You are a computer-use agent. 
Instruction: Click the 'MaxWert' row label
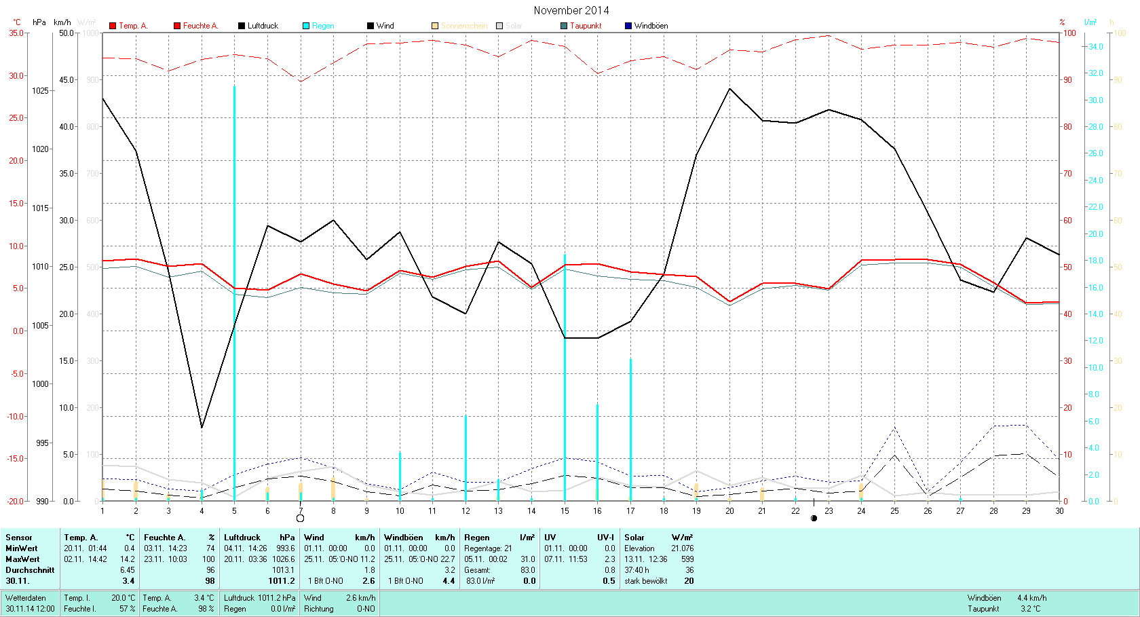(22, 559)
